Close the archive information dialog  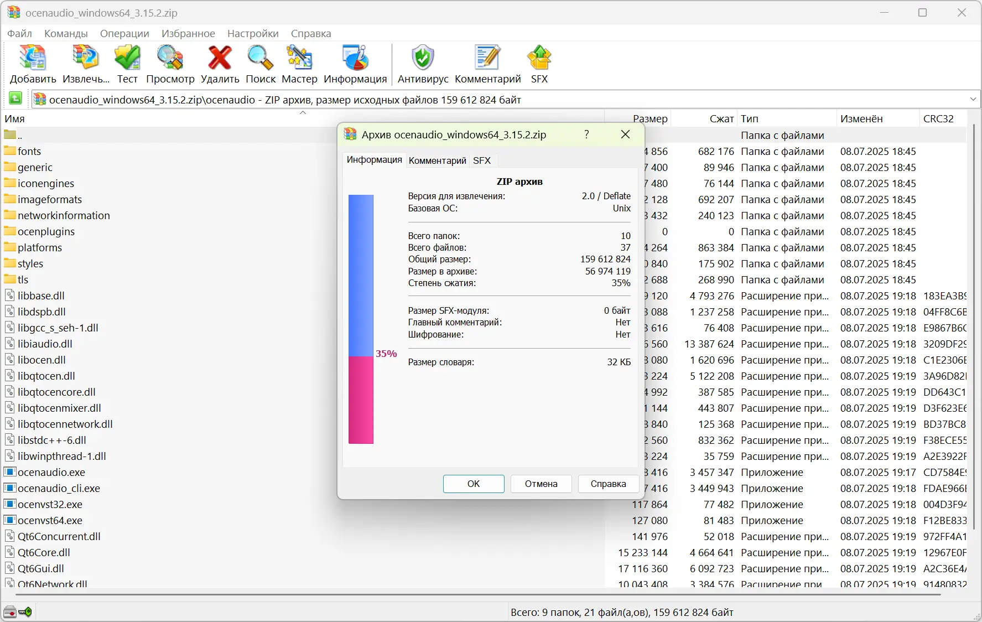[x=625, y=134]
